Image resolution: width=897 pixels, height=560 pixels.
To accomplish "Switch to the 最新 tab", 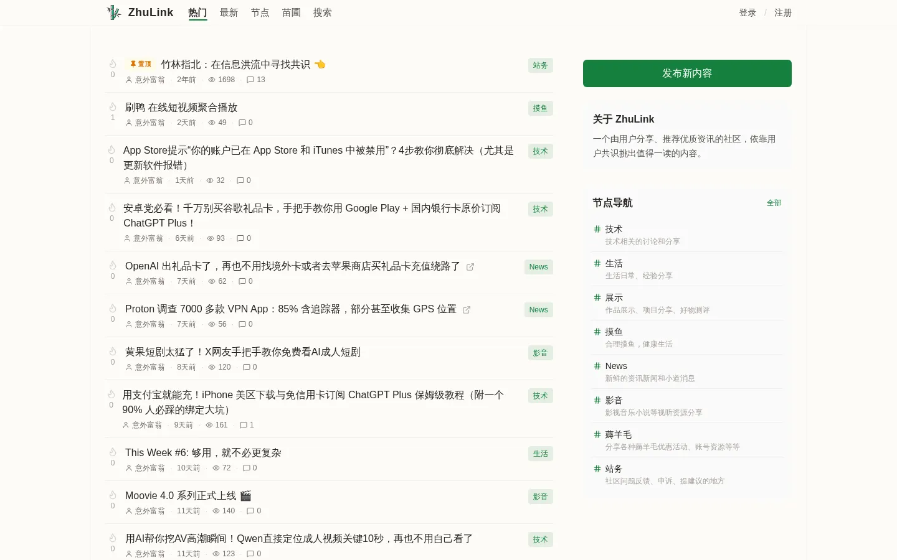I will [x=229, y=12].
